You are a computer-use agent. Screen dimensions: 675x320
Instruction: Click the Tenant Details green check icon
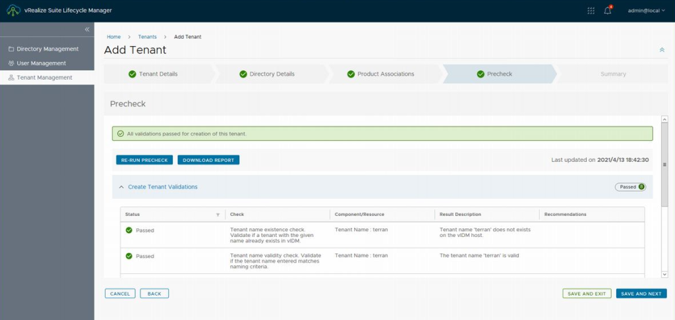point(132,74)
